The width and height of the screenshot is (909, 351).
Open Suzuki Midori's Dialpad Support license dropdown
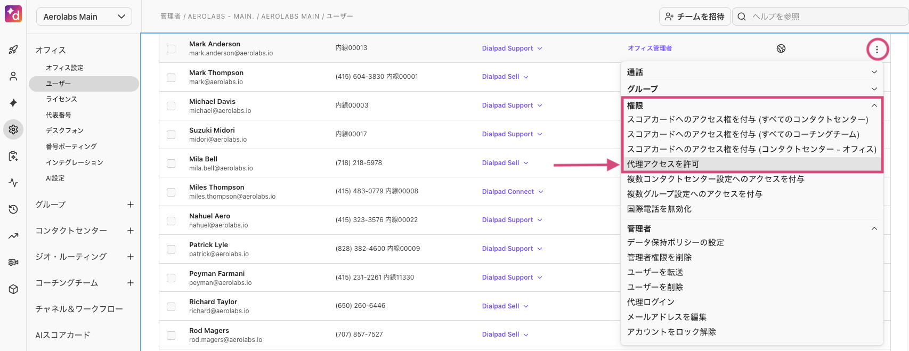tap(512, 134)
